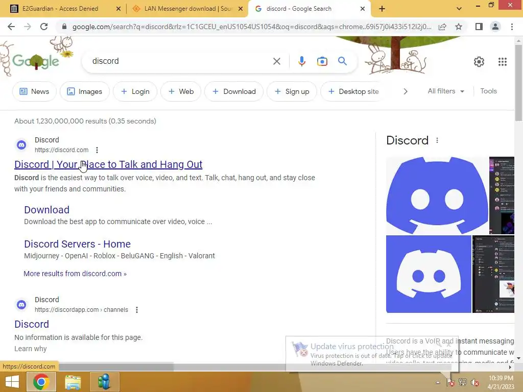Open the tab search dropdown arrow
Image resolution: width=523 pixels, height=392 pixels.
459,9
